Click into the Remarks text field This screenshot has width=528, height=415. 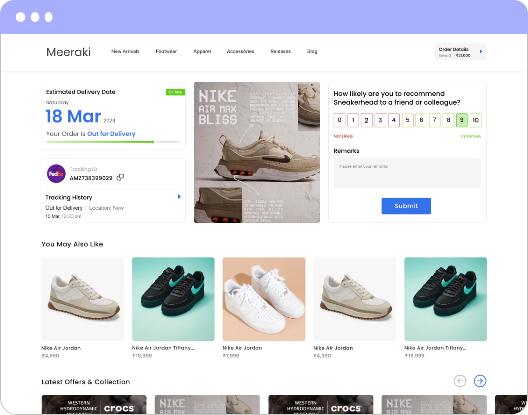click(407, 173)
